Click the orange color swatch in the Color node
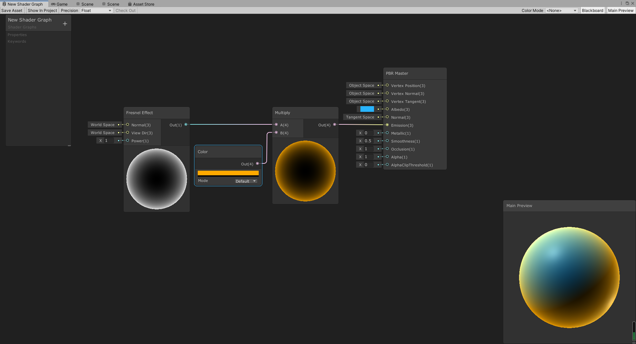This screenshot has height=344, width=636. (x=228, y=173)
